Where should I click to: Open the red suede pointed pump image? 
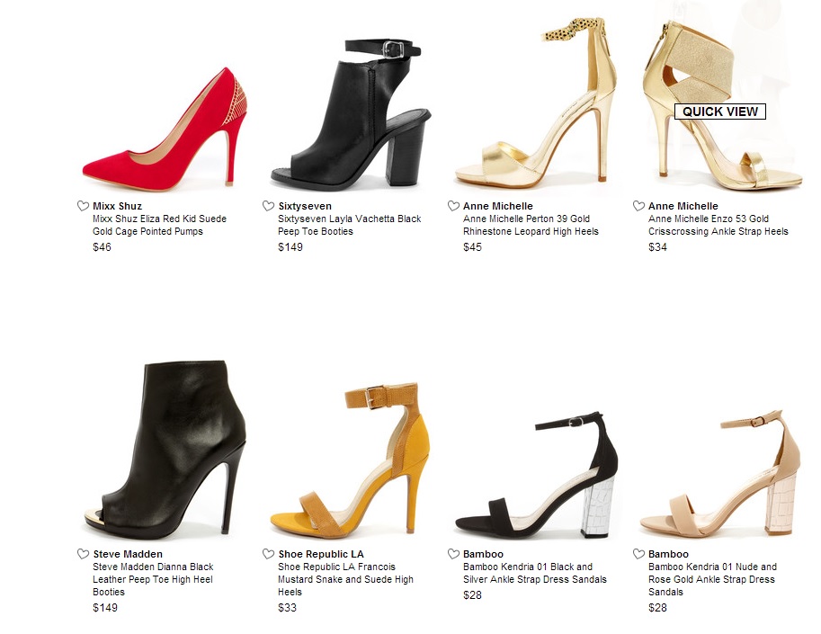(x=165, y=129)
